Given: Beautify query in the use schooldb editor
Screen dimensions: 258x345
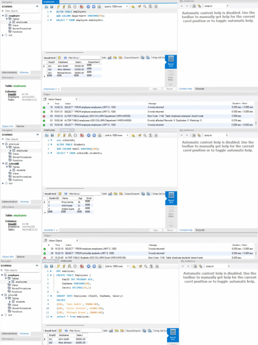Looking at the screenshot, I should coord(139,135).
